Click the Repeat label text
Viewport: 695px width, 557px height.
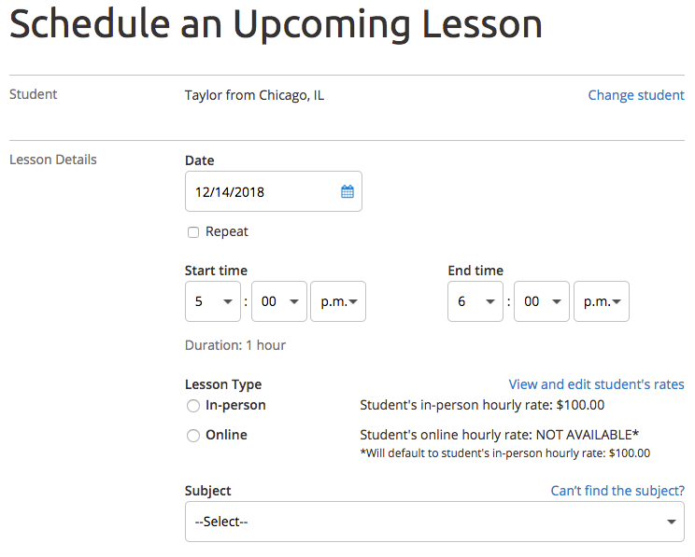click(227, 231)
